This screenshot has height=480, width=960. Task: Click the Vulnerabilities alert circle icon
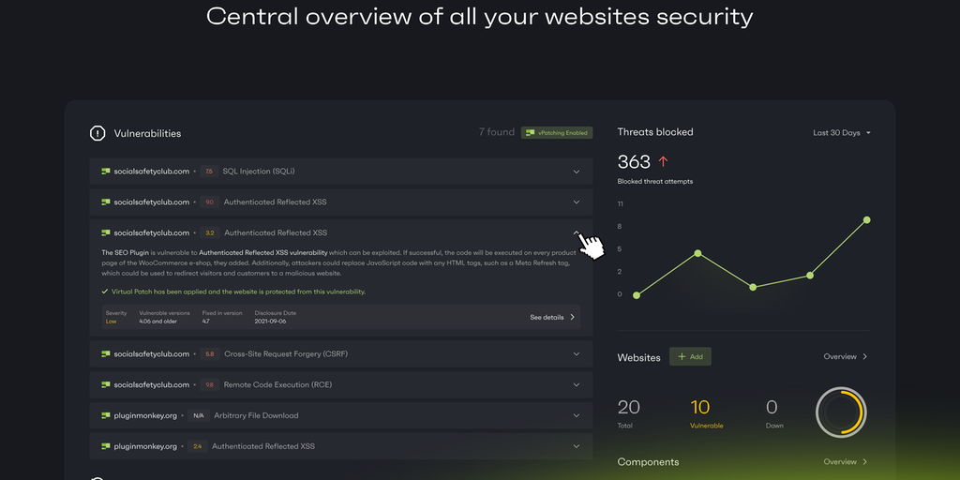pos(97,133)
